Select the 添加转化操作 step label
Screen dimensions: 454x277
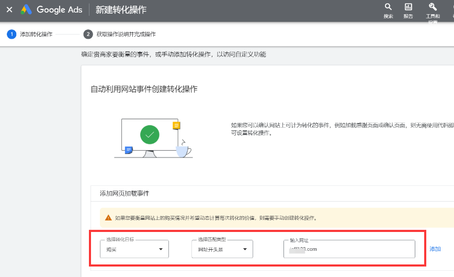tap(36, 35)
